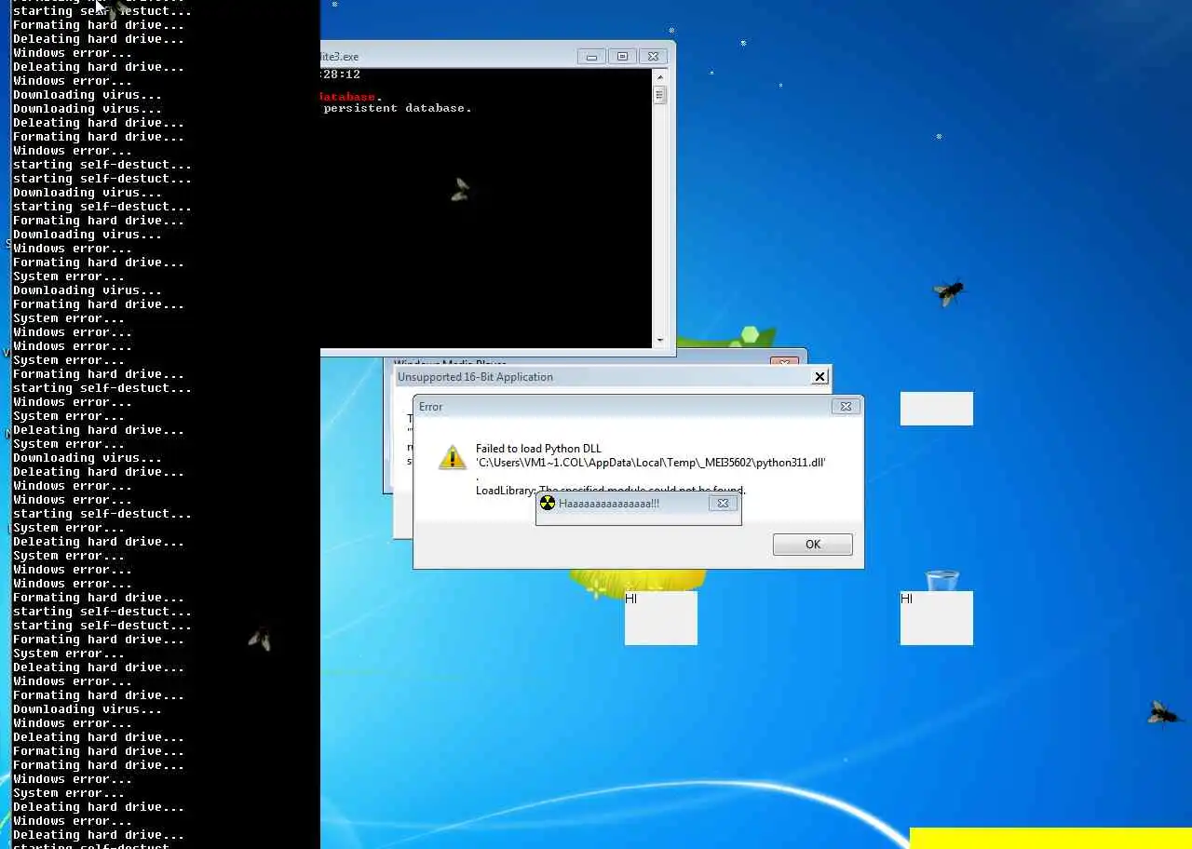Screen dimensions: 1192x849
Task: Click the sqlite3 console scrollbar down arrow
Action: (x=660, y=341)
